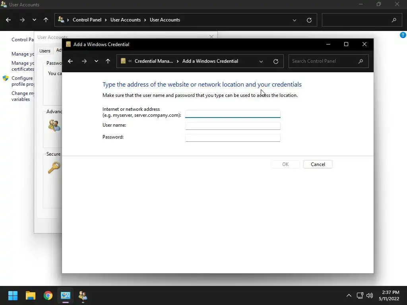Open recent locations chevron in credential window

96,61
